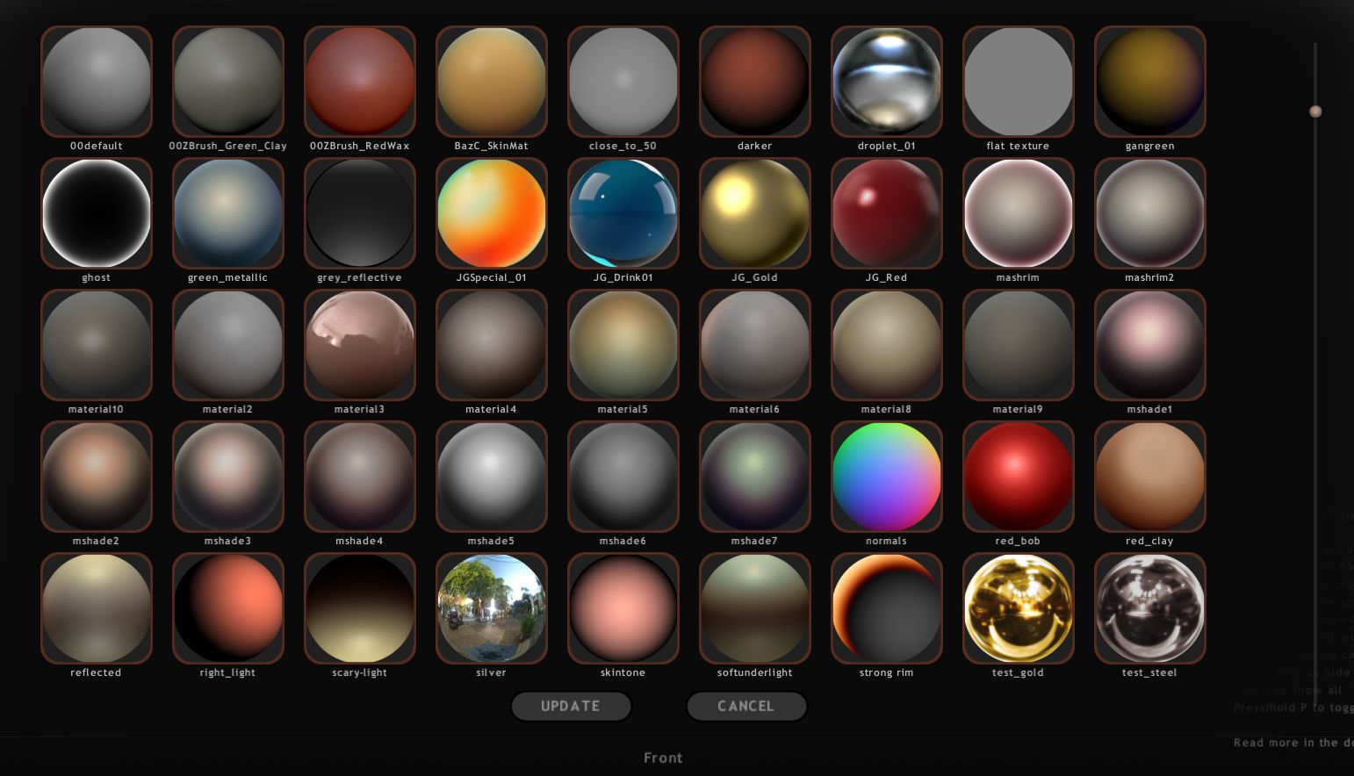
Task: Choose the mshade4 material
Action: 360,477
